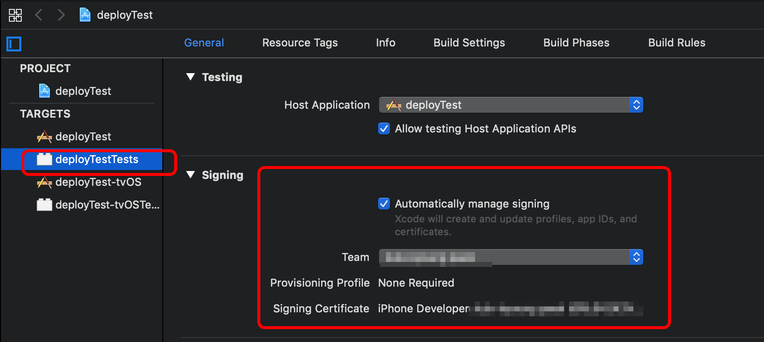764x342 pixels.
Task: Select the deployTest-tvOSTests target
Action: pyautogui.click(x=82, y=205)
